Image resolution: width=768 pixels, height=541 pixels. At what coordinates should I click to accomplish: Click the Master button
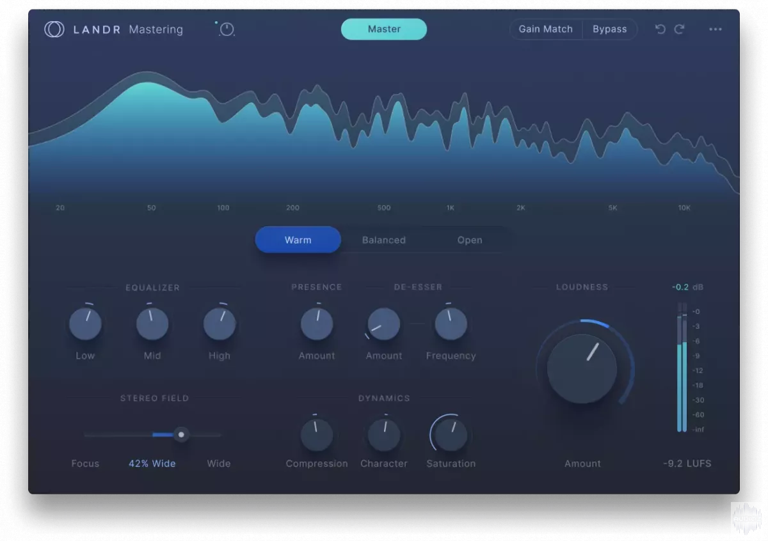coord(384,29)
